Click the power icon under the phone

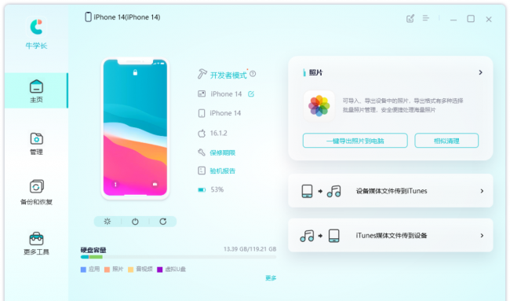[135, 222]
